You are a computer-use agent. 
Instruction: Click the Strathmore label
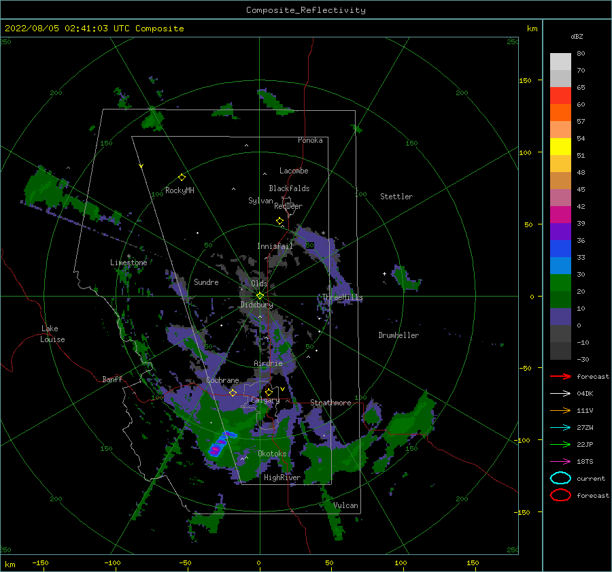pyautogui.click(x=330, y=403)
